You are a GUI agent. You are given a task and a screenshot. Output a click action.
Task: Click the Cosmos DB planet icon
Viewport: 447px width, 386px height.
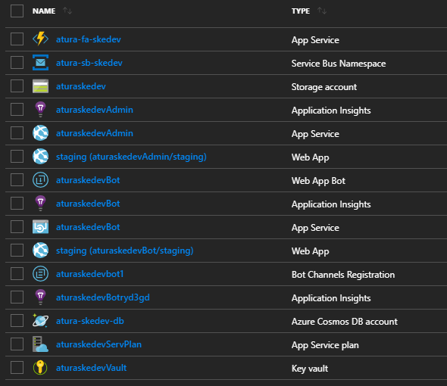(x=40, y=321)
